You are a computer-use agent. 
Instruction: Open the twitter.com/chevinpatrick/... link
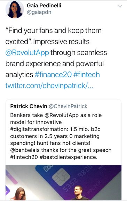point(49,85)
